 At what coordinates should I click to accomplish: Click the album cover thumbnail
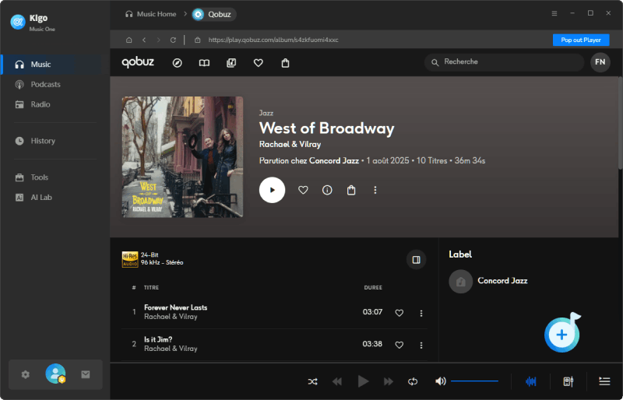[x=182, y=157]
